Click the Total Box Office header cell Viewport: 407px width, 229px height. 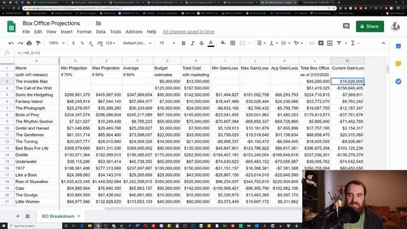[x=315, y=68]
